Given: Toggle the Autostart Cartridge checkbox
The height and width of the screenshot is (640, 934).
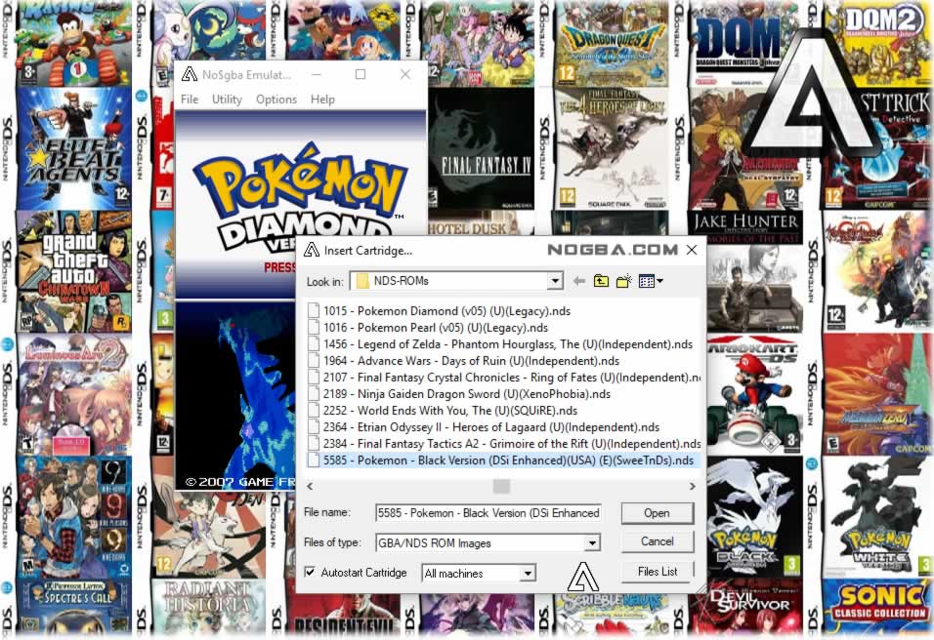Looking at the screenshot, I should coord(310,574).
